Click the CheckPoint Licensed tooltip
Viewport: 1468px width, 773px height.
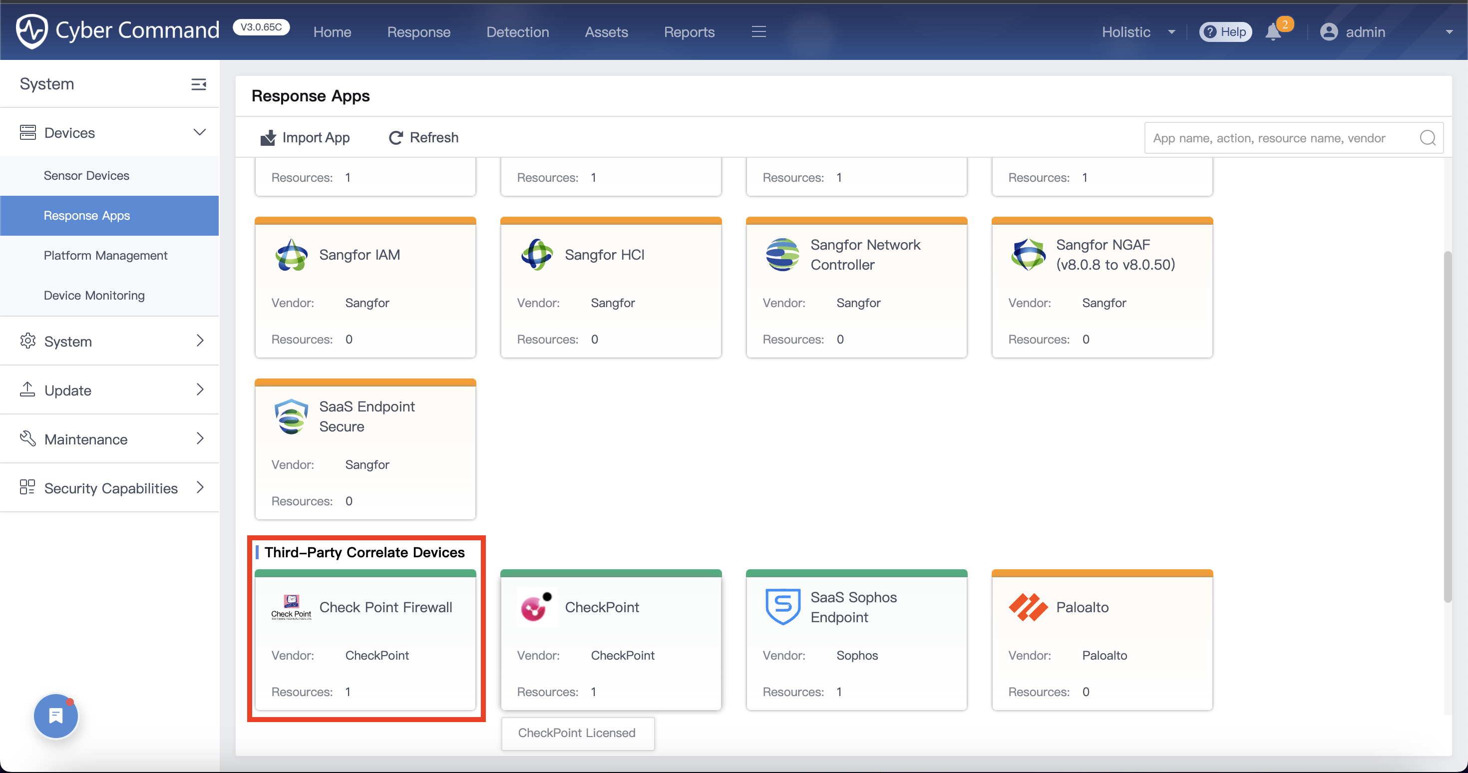pyautogui.click(x=577, y=733)
